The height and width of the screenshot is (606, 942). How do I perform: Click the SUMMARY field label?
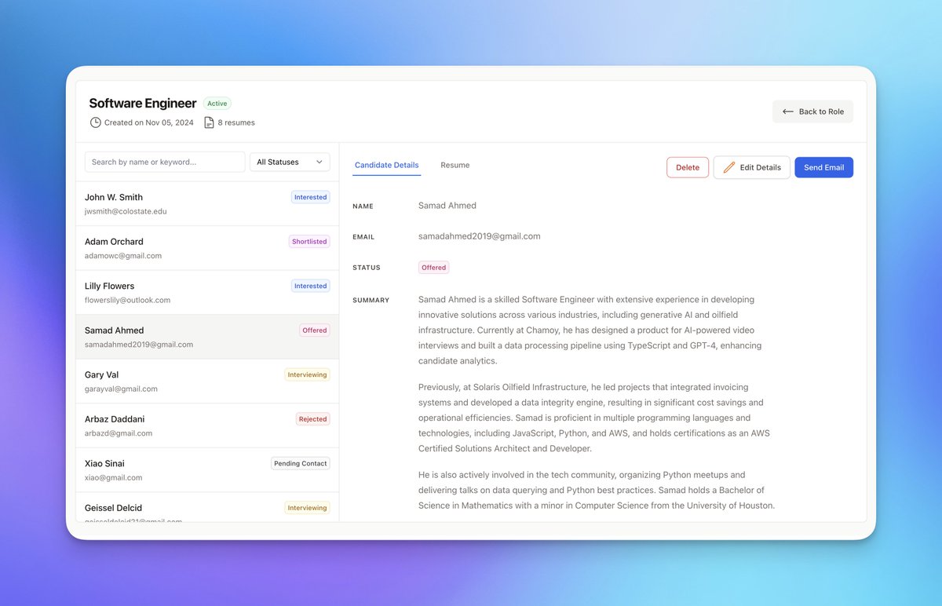(371, 301)
